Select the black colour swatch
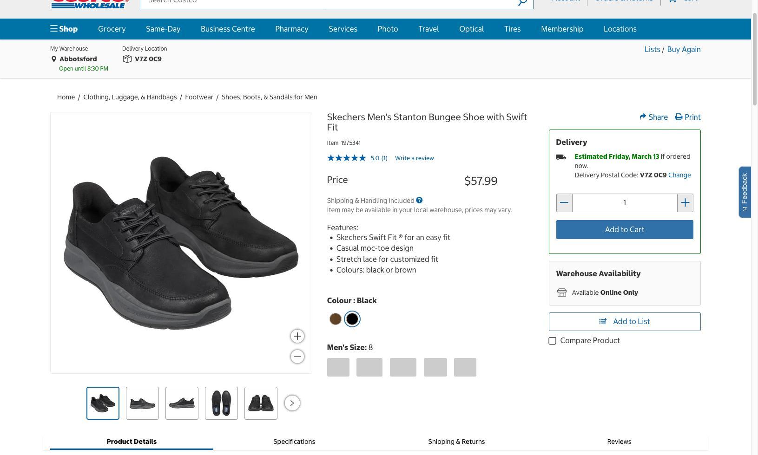The image size is (758, 455). click(x=352, y=319)
